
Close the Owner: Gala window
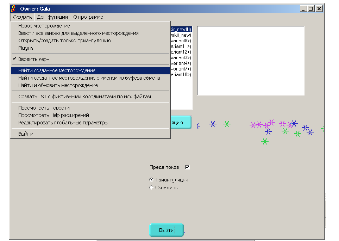click(319, 9)
